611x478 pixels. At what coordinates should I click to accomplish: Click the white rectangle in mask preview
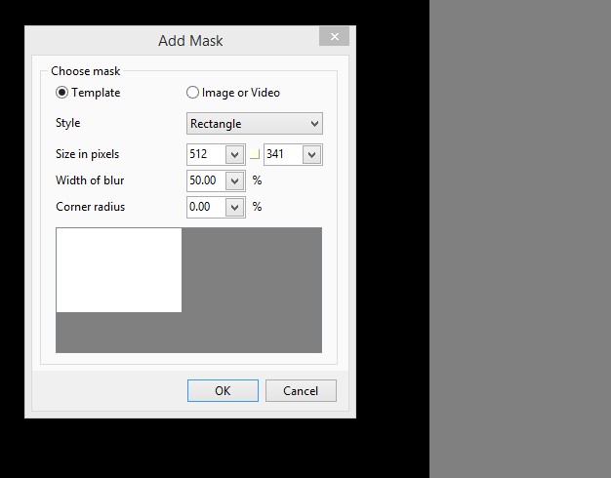pos(118,269)
